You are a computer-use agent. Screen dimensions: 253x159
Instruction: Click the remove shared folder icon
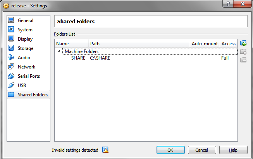[x=243, y=60]
